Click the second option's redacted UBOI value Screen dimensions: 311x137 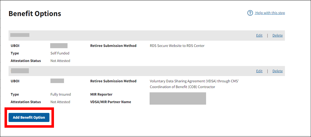(57, 81)
